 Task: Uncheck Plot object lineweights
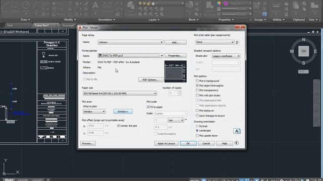click(197, 85)
